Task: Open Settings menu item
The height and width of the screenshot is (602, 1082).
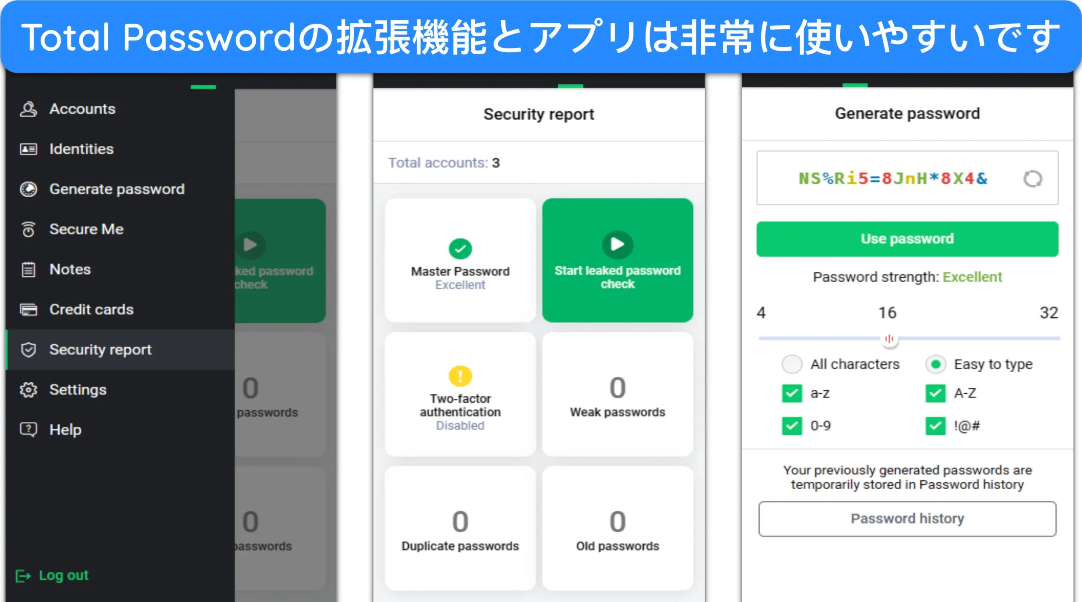Action: point(120,390)
